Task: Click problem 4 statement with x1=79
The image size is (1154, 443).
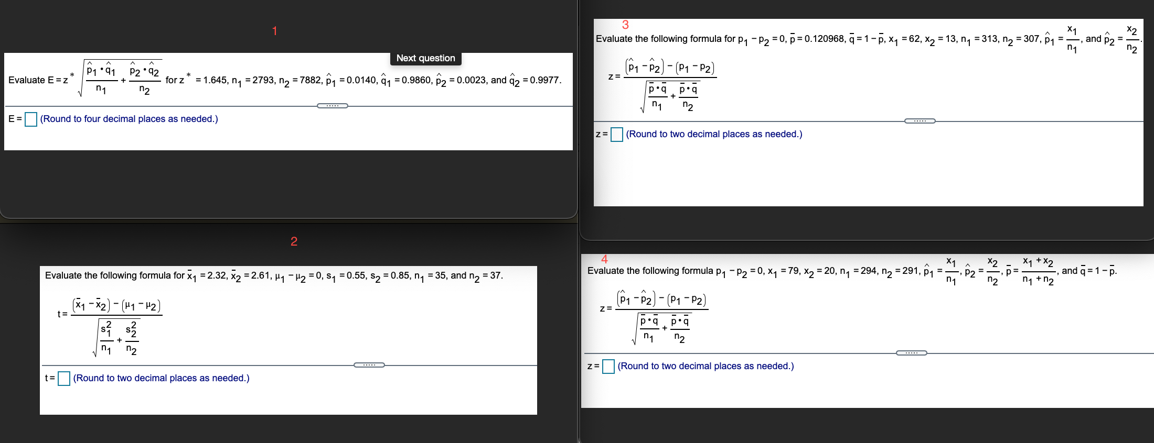Action: [852, 271]
